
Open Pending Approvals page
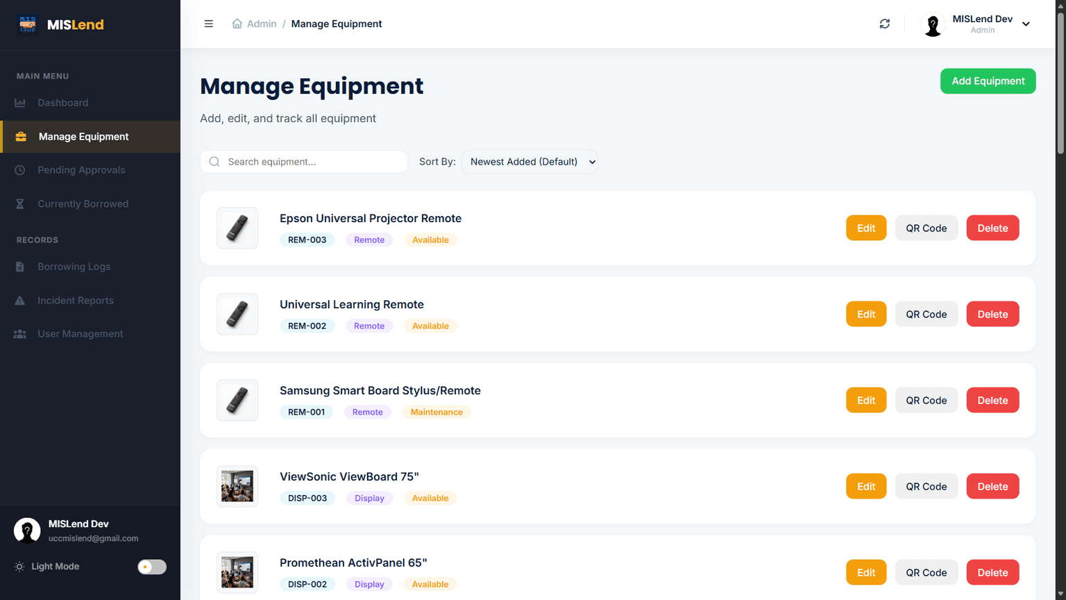point(90,170)
